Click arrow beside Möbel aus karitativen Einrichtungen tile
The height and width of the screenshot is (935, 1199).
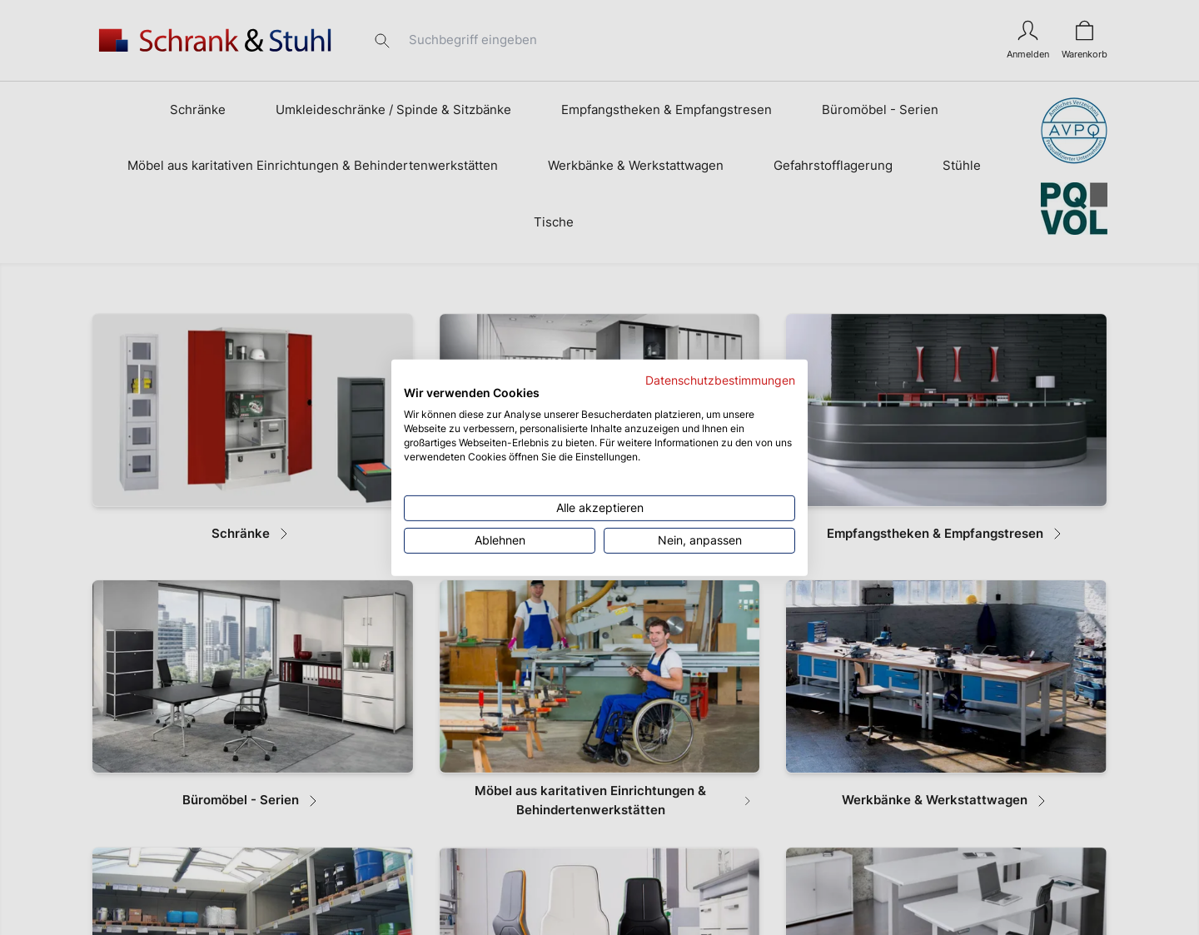click(x=748, y=801)
